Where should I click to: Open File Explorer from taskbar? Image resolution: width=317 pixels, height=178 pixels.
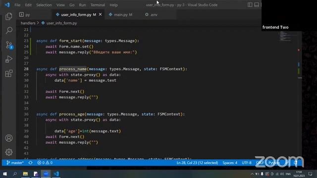(x=25, y=174)
